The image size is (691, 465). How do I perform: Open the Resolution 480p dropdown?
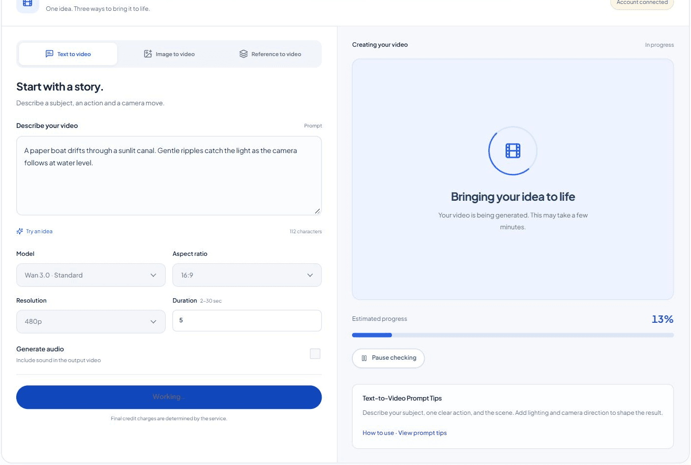(x=91, y=321)
